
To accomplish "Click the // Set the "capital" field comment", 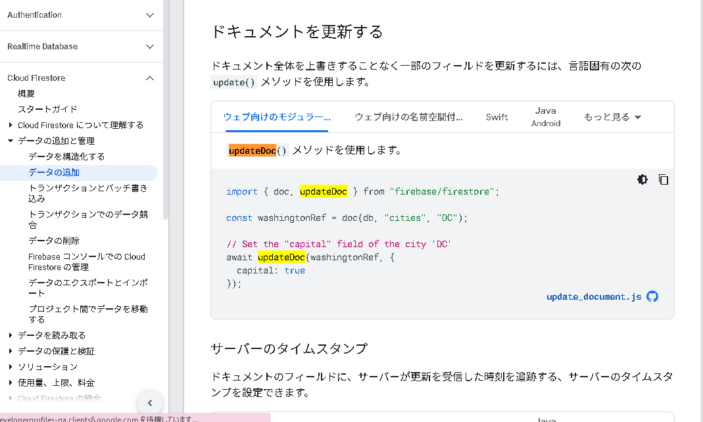I will click(339, 244).
